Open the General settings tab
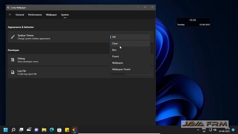238x134 pixels. (20, 15)
